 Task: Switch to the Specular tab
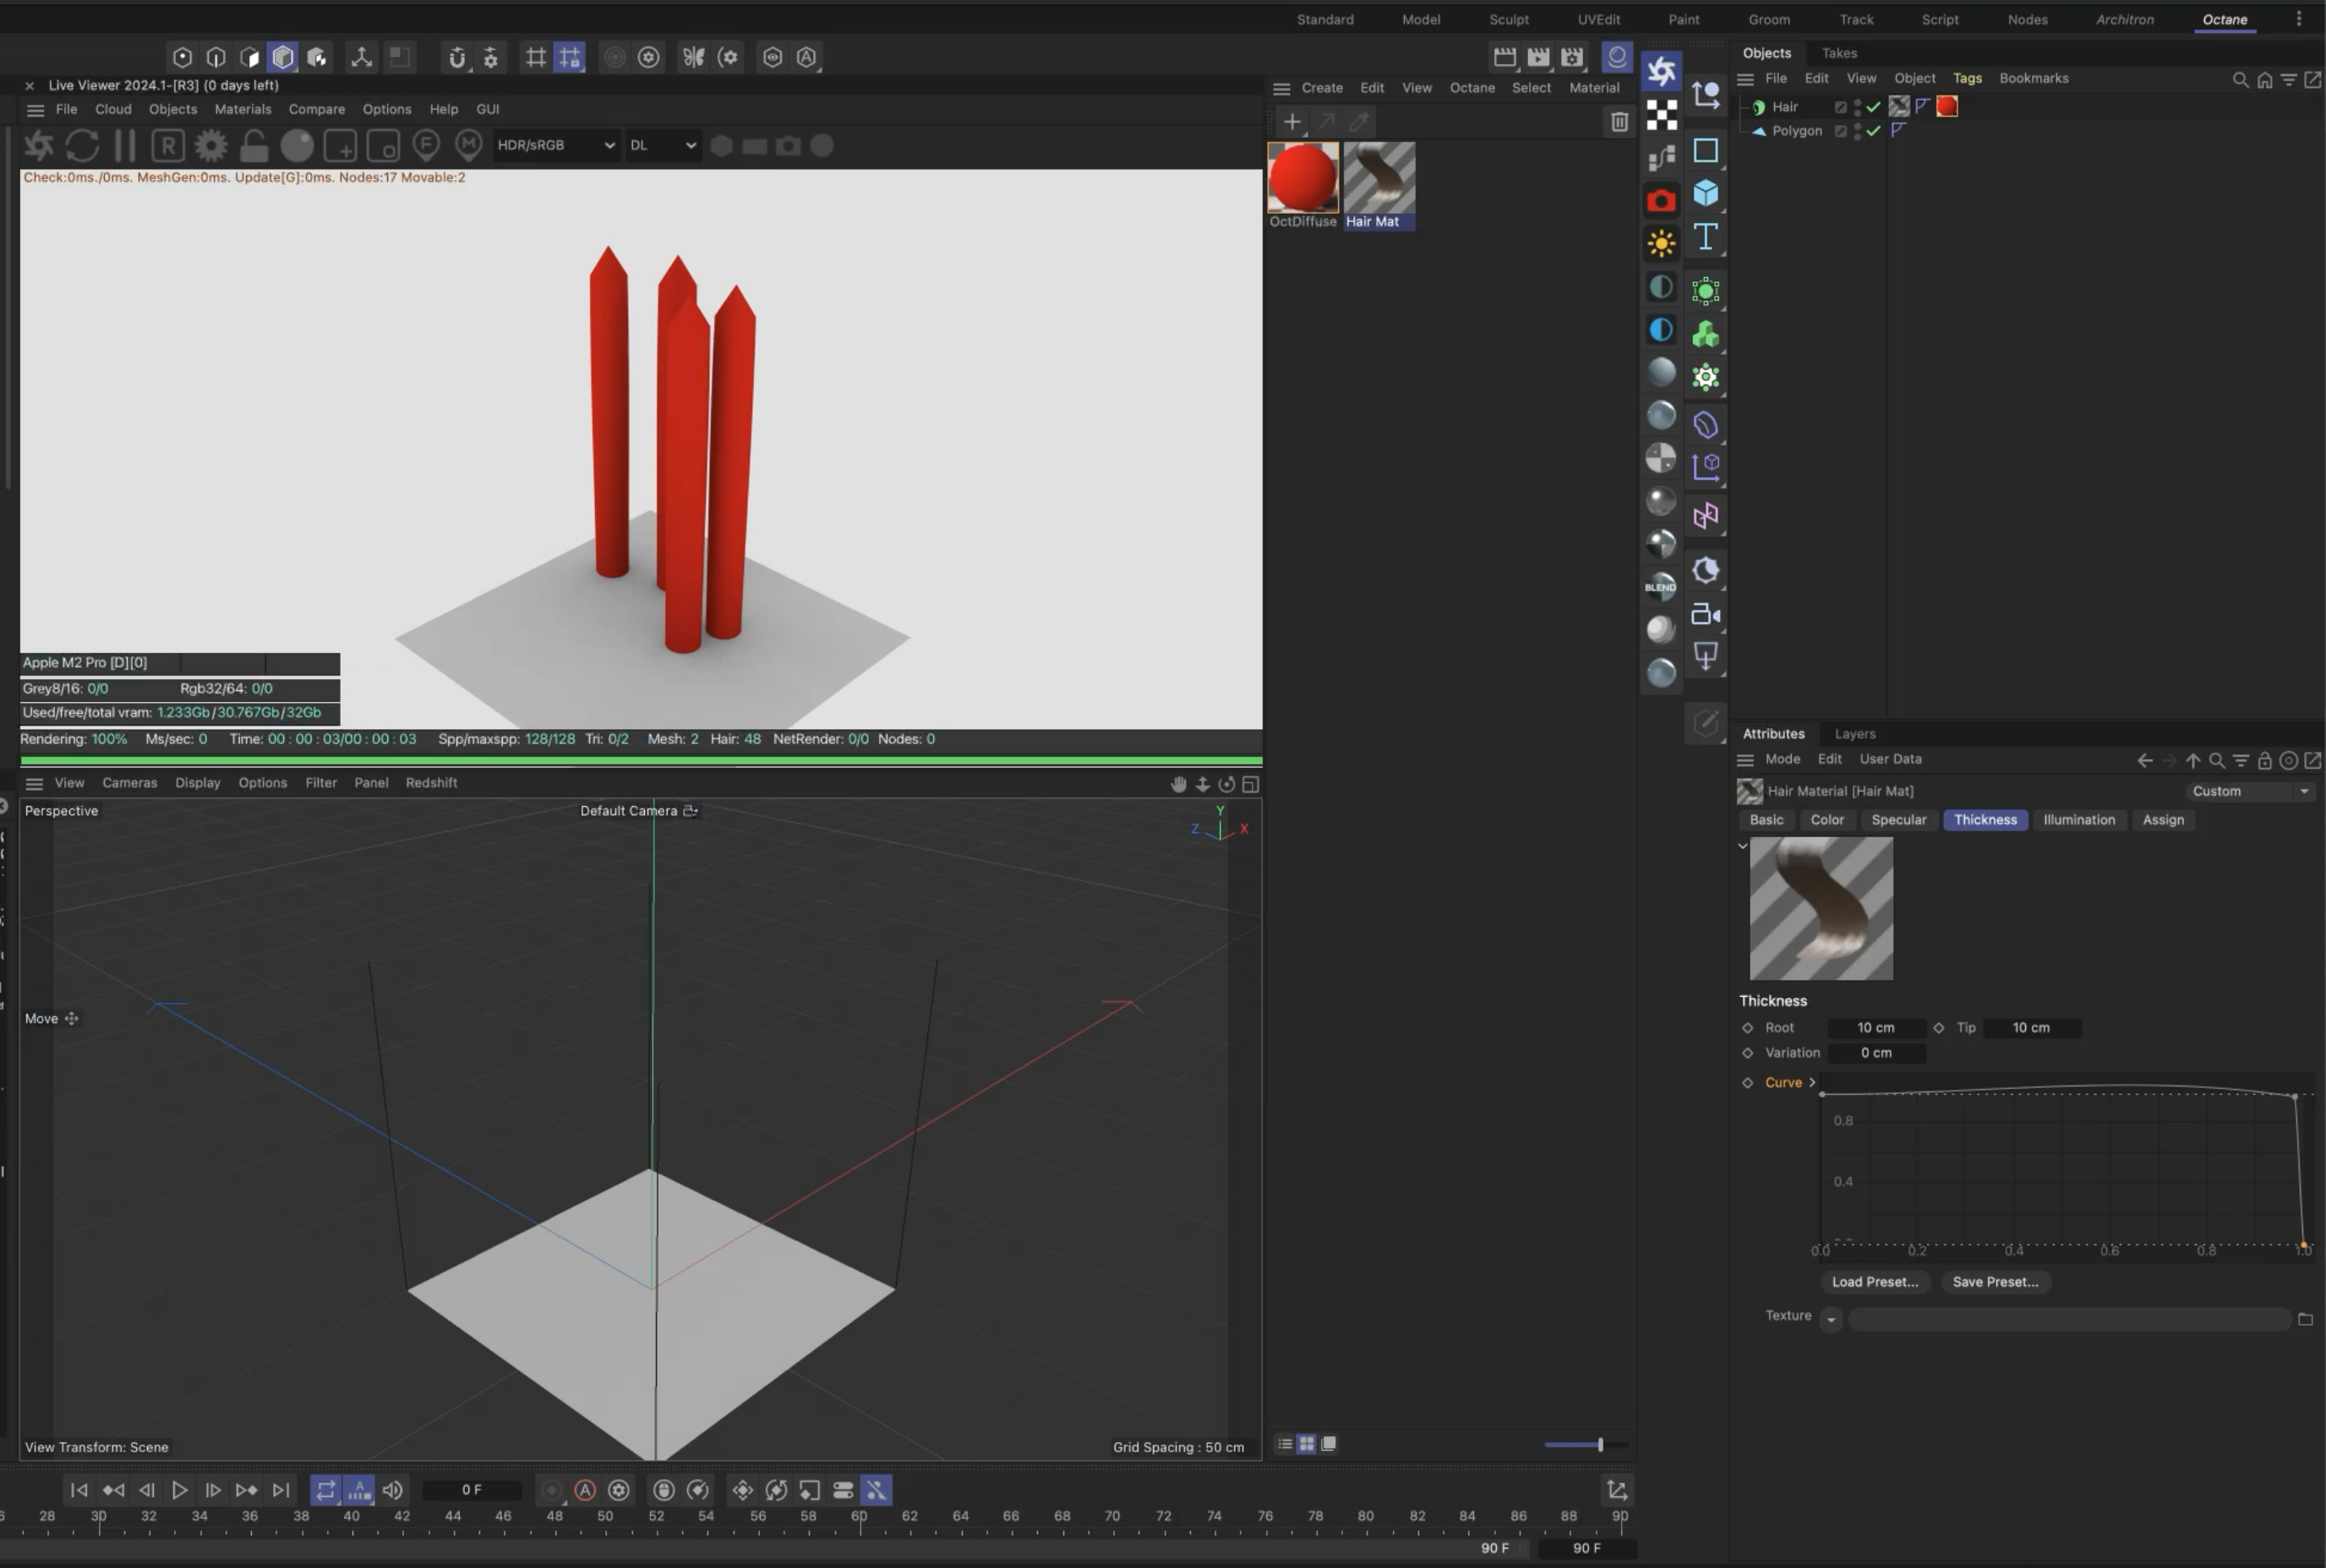tap(1897, 820)
